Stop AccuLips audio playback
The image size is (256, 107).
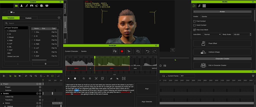(x=75, y=78)
